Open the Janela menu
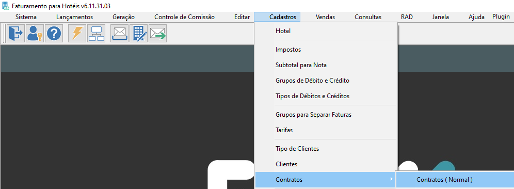Viewport: 514px width, 189px height. pos(441,17)
